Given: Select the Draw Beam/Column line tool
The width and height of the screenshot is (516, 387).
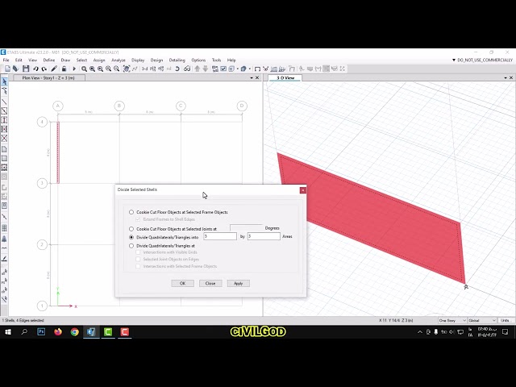Looking at the screenshot, I should [x=4, y=102].
